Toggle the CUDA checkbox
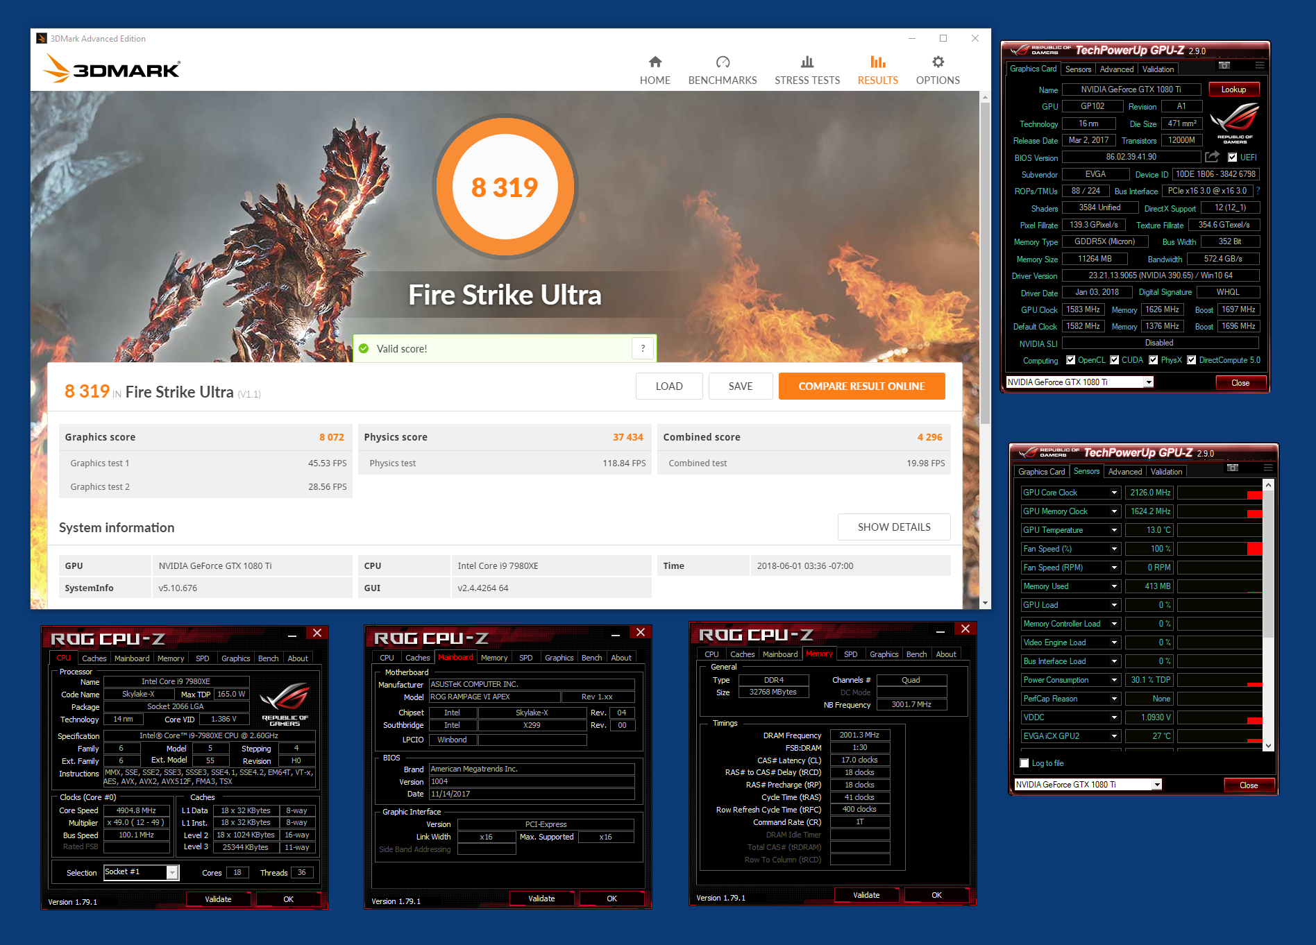 coord(1114,360)
